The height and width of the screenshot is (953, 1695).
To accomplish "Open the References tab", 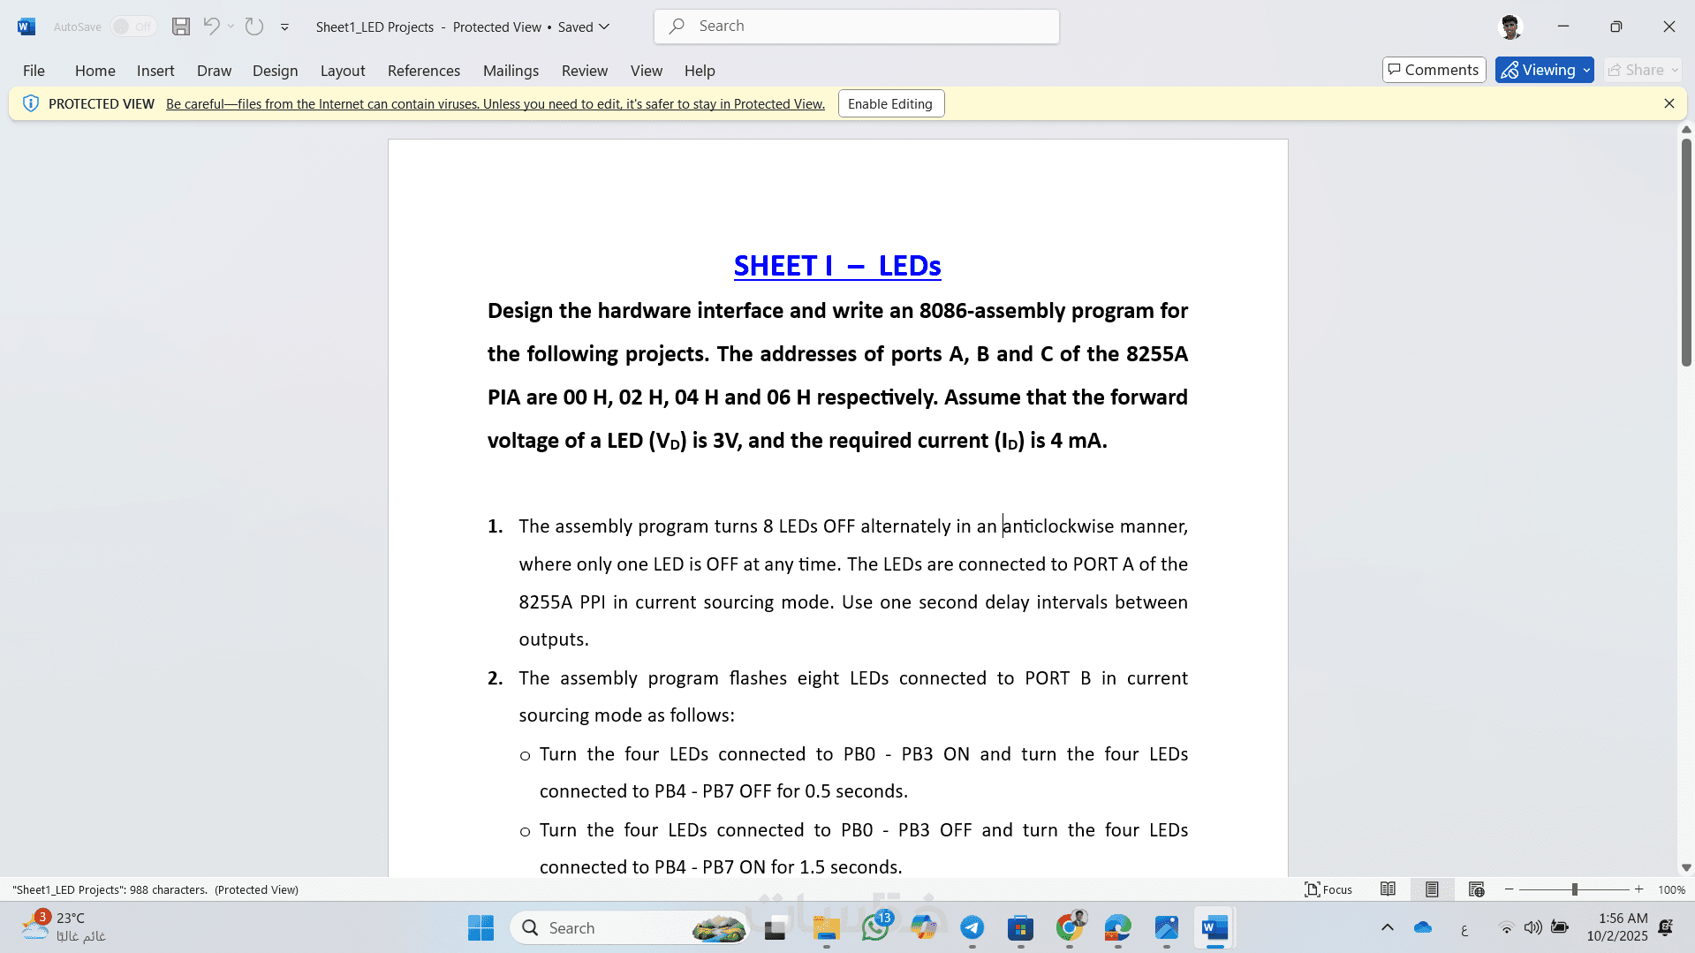I will (424, 71).
